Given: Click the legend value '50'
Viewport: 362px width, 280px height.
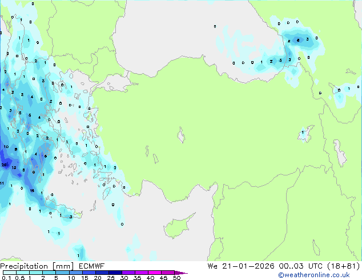Looking at the screenshot, I should [x=176, y=278].
